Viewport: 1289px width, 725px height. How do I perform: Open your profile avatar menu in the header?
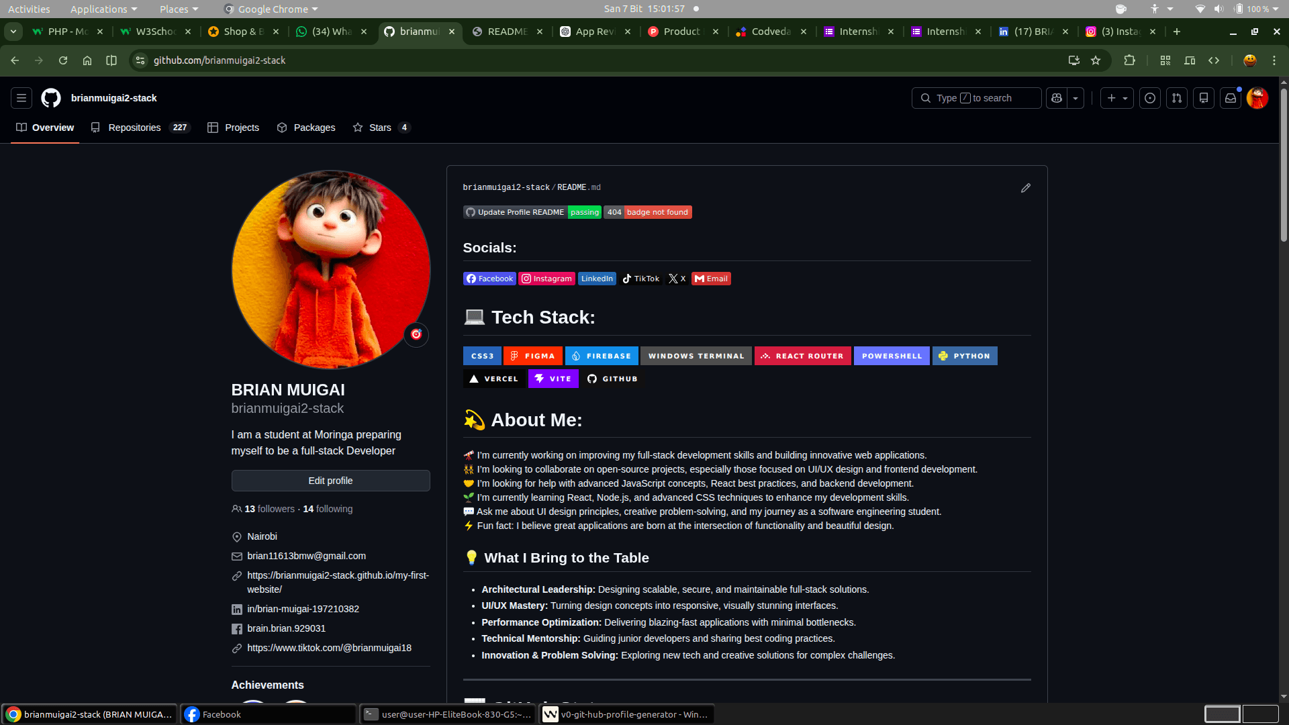pos(1257,98)
